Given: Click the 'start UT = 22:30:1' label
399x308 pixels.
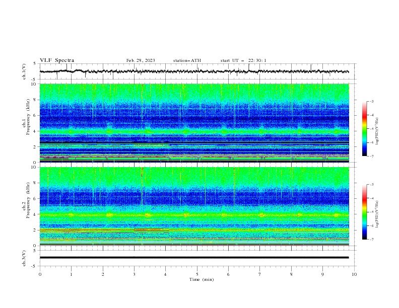Looking at the screenshot, I should click(243, 60).
